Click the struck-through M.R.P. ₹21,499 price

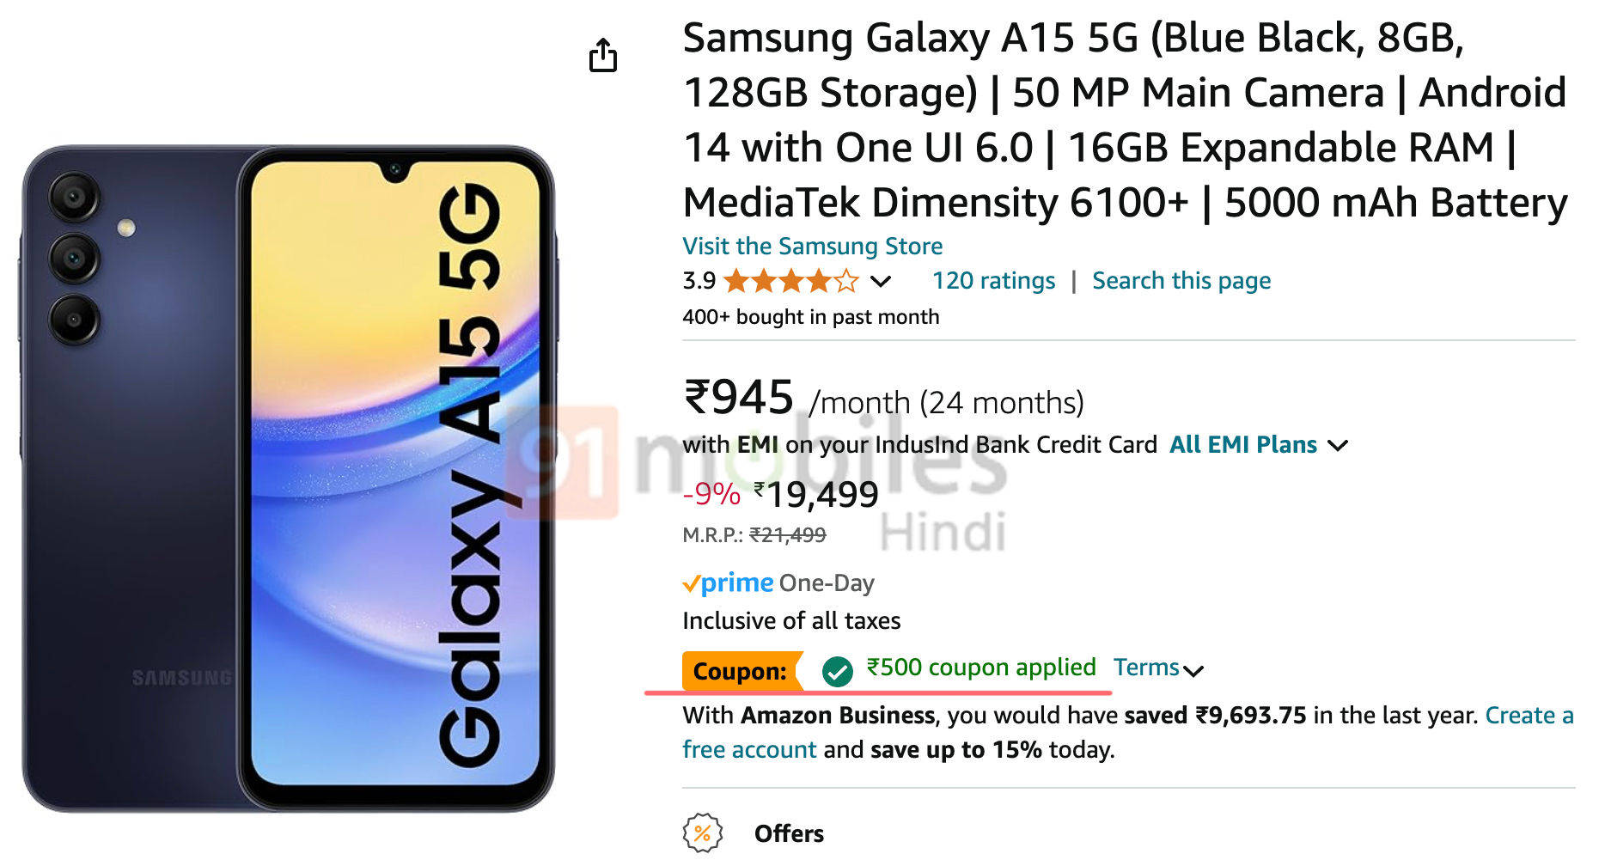pos(787,535)
